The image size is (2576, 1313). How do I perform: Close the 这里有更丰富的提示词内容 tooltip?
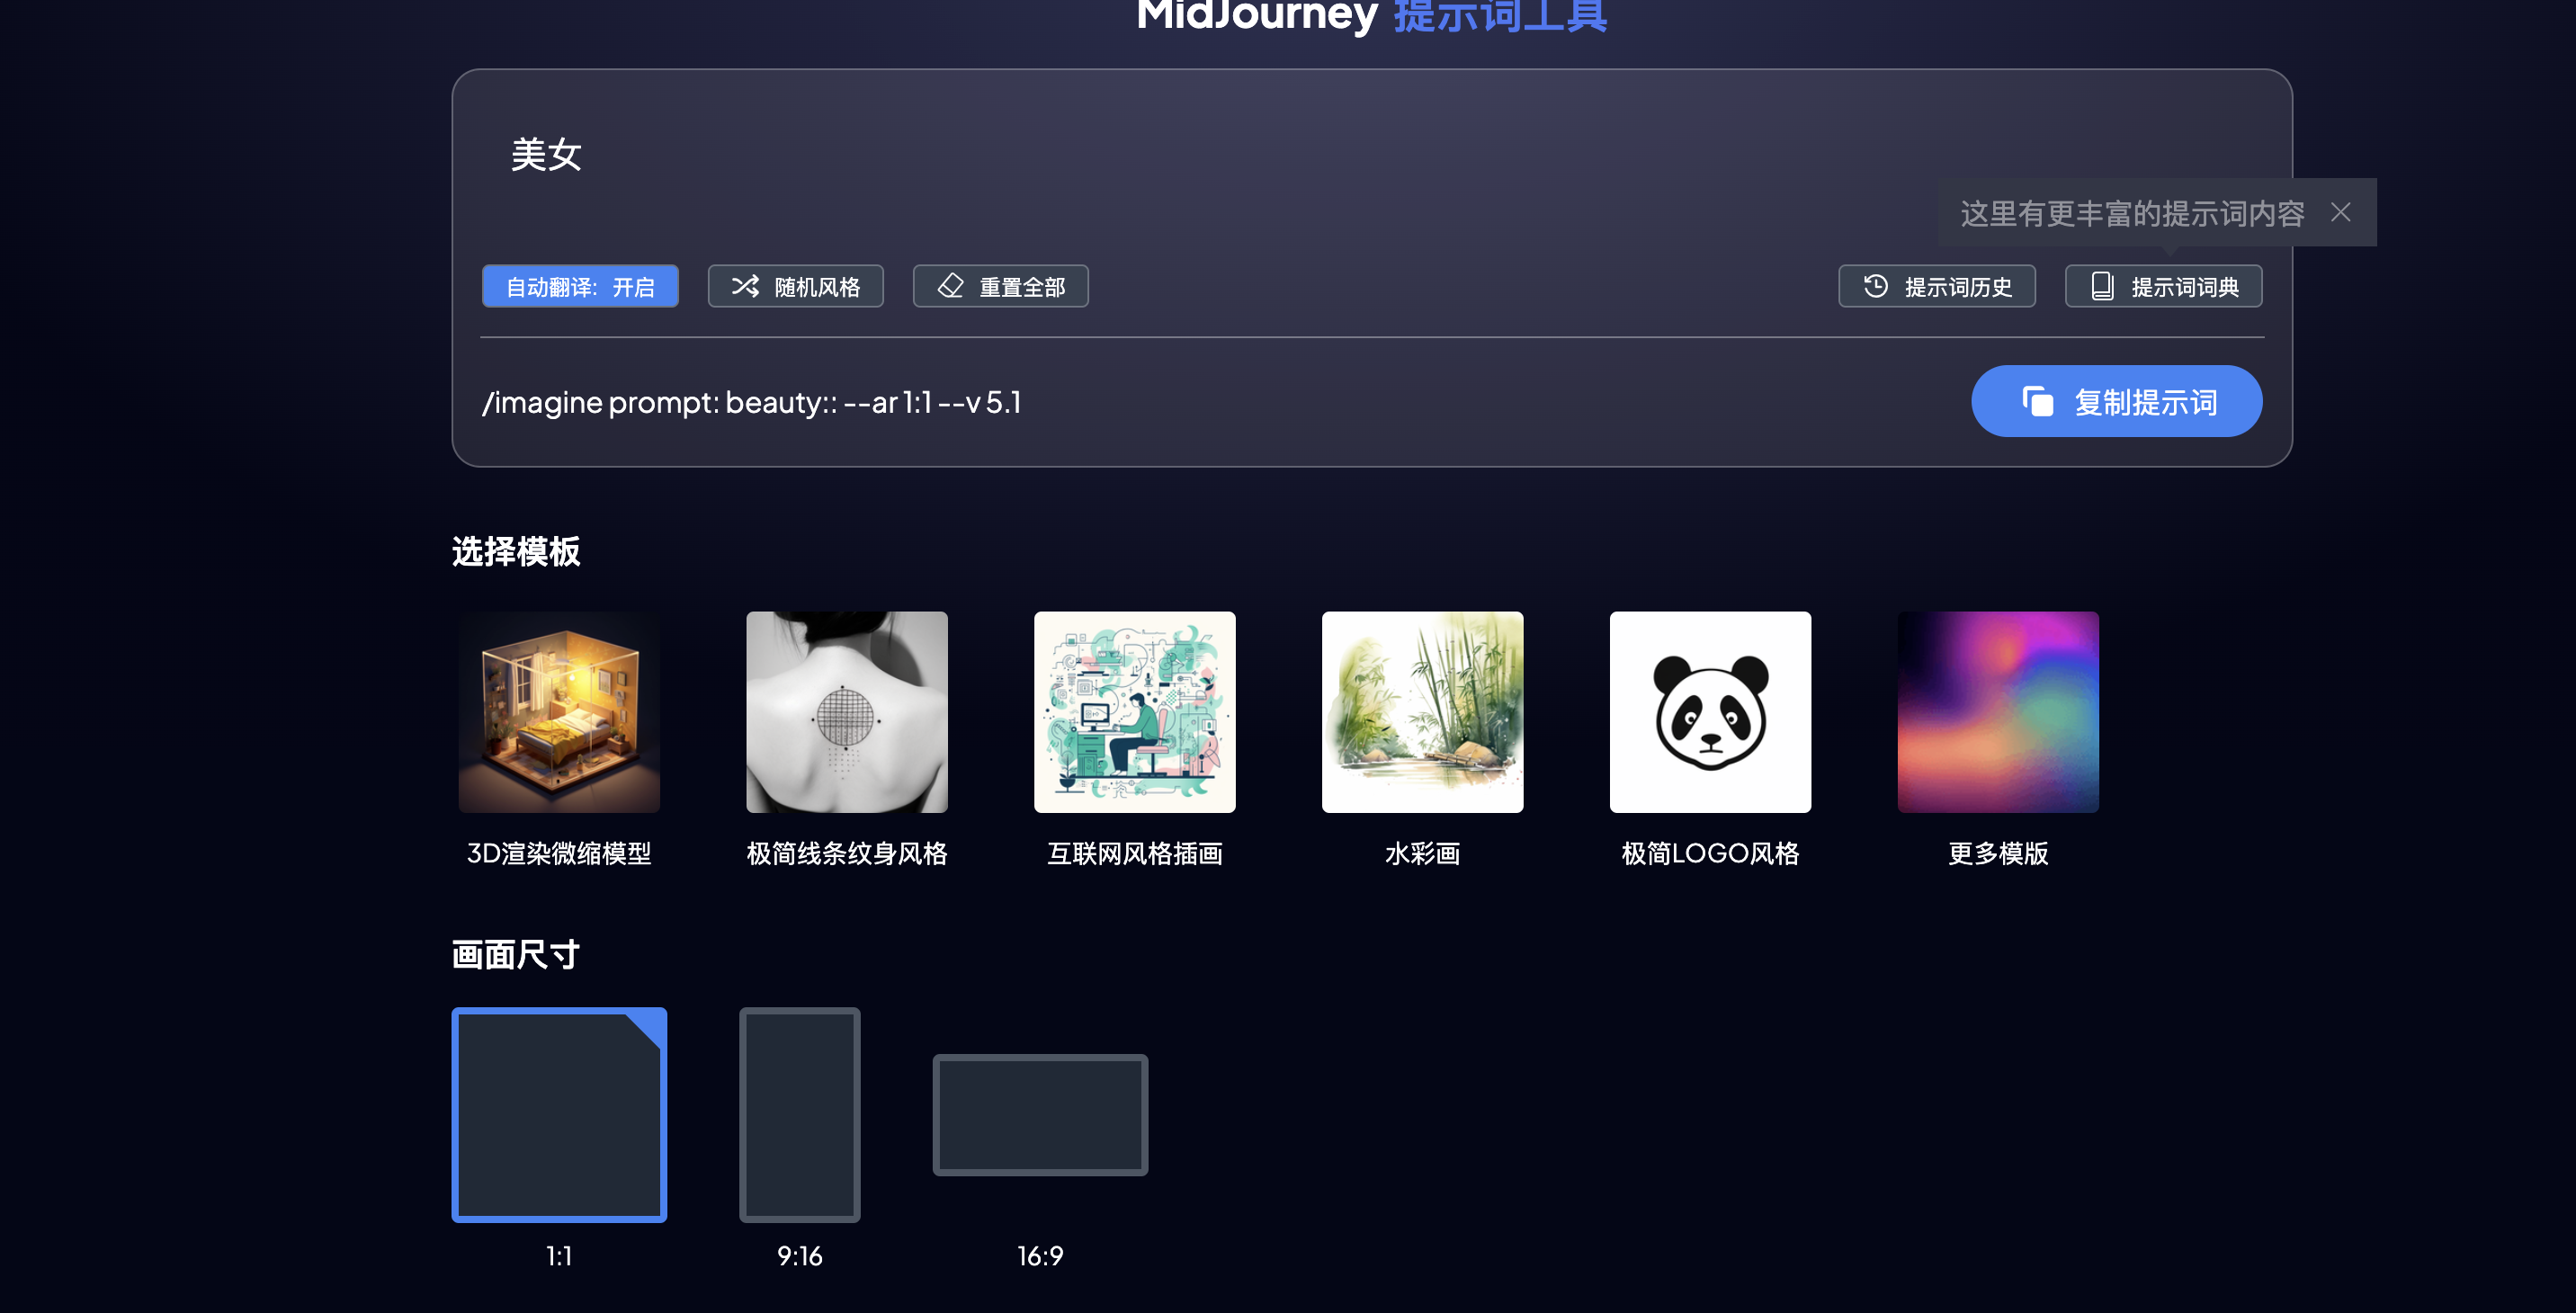[2340, 212]
